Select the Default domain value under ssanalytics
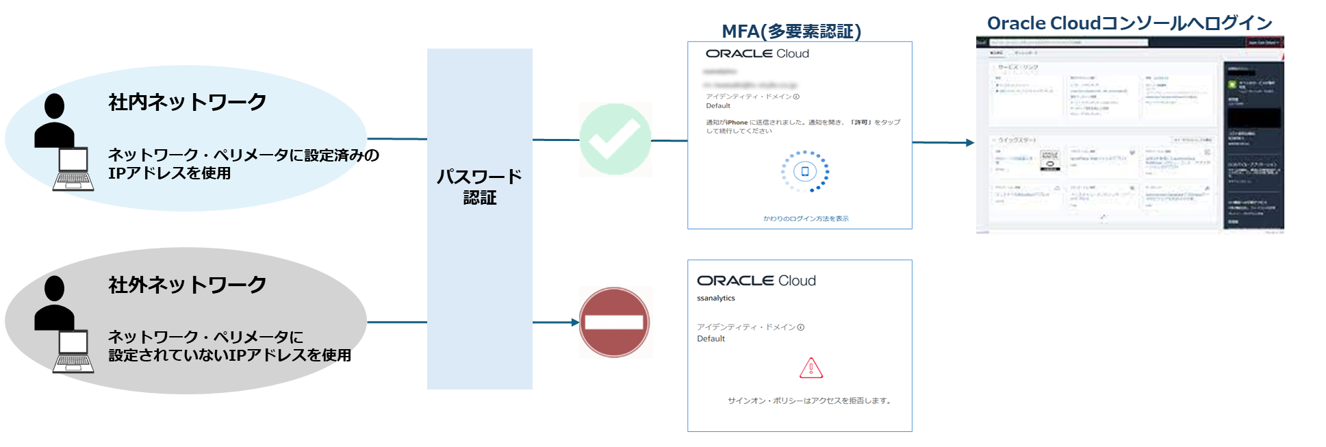Screen dimensions: 1326x447 (711, 339)
